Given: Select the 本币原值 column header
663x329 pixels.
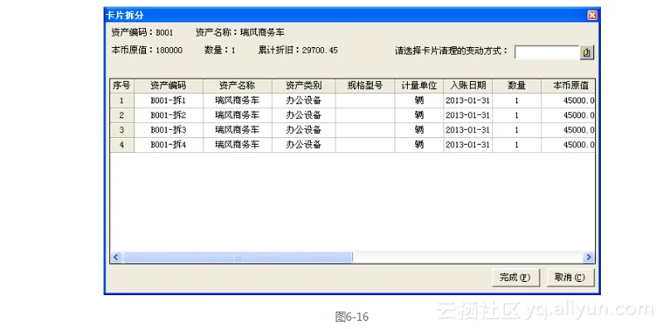Looking at the screenshot, I should (x=569, y=86).
